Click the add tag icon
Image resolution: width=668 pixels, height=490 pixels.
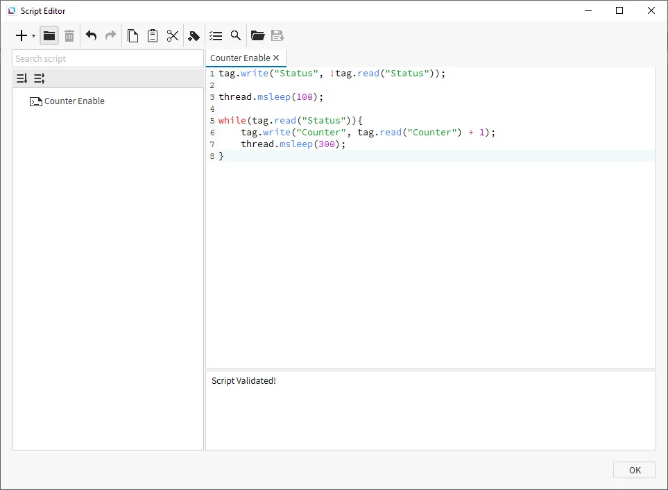(x=194, y=35)
